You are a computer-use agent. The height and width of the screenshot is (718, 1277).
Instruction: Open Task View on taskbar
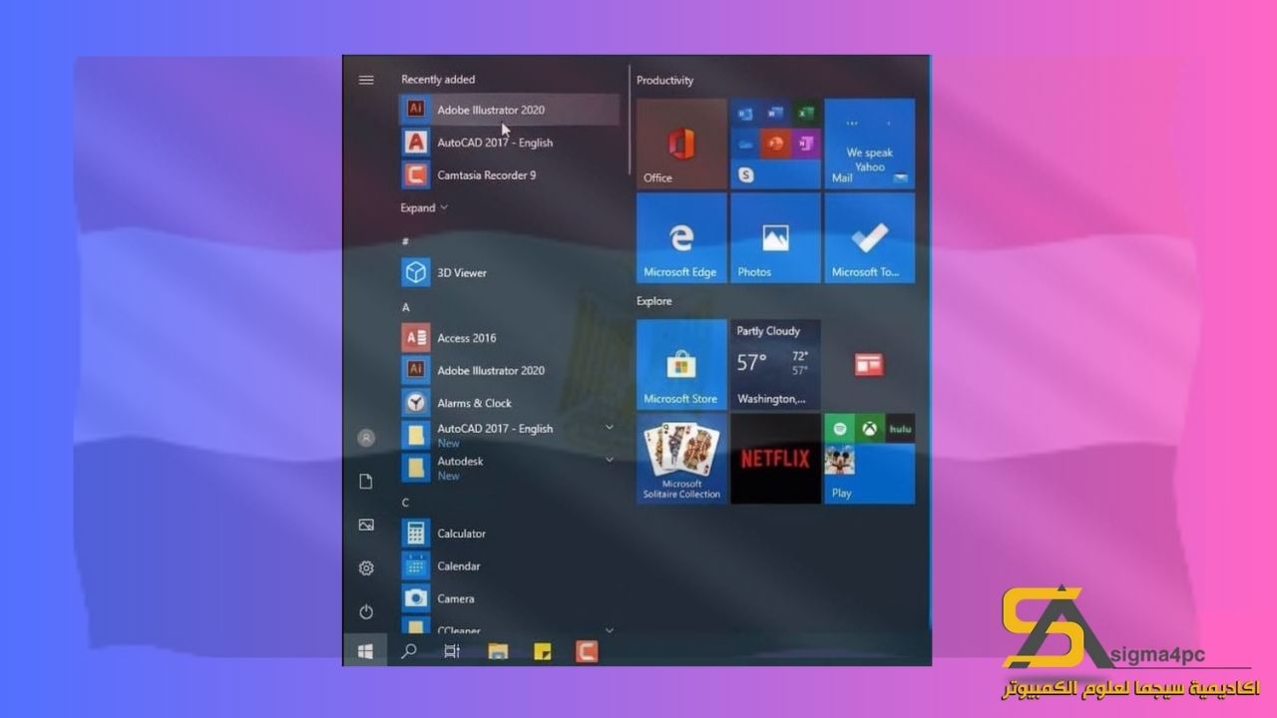[452, 651]
